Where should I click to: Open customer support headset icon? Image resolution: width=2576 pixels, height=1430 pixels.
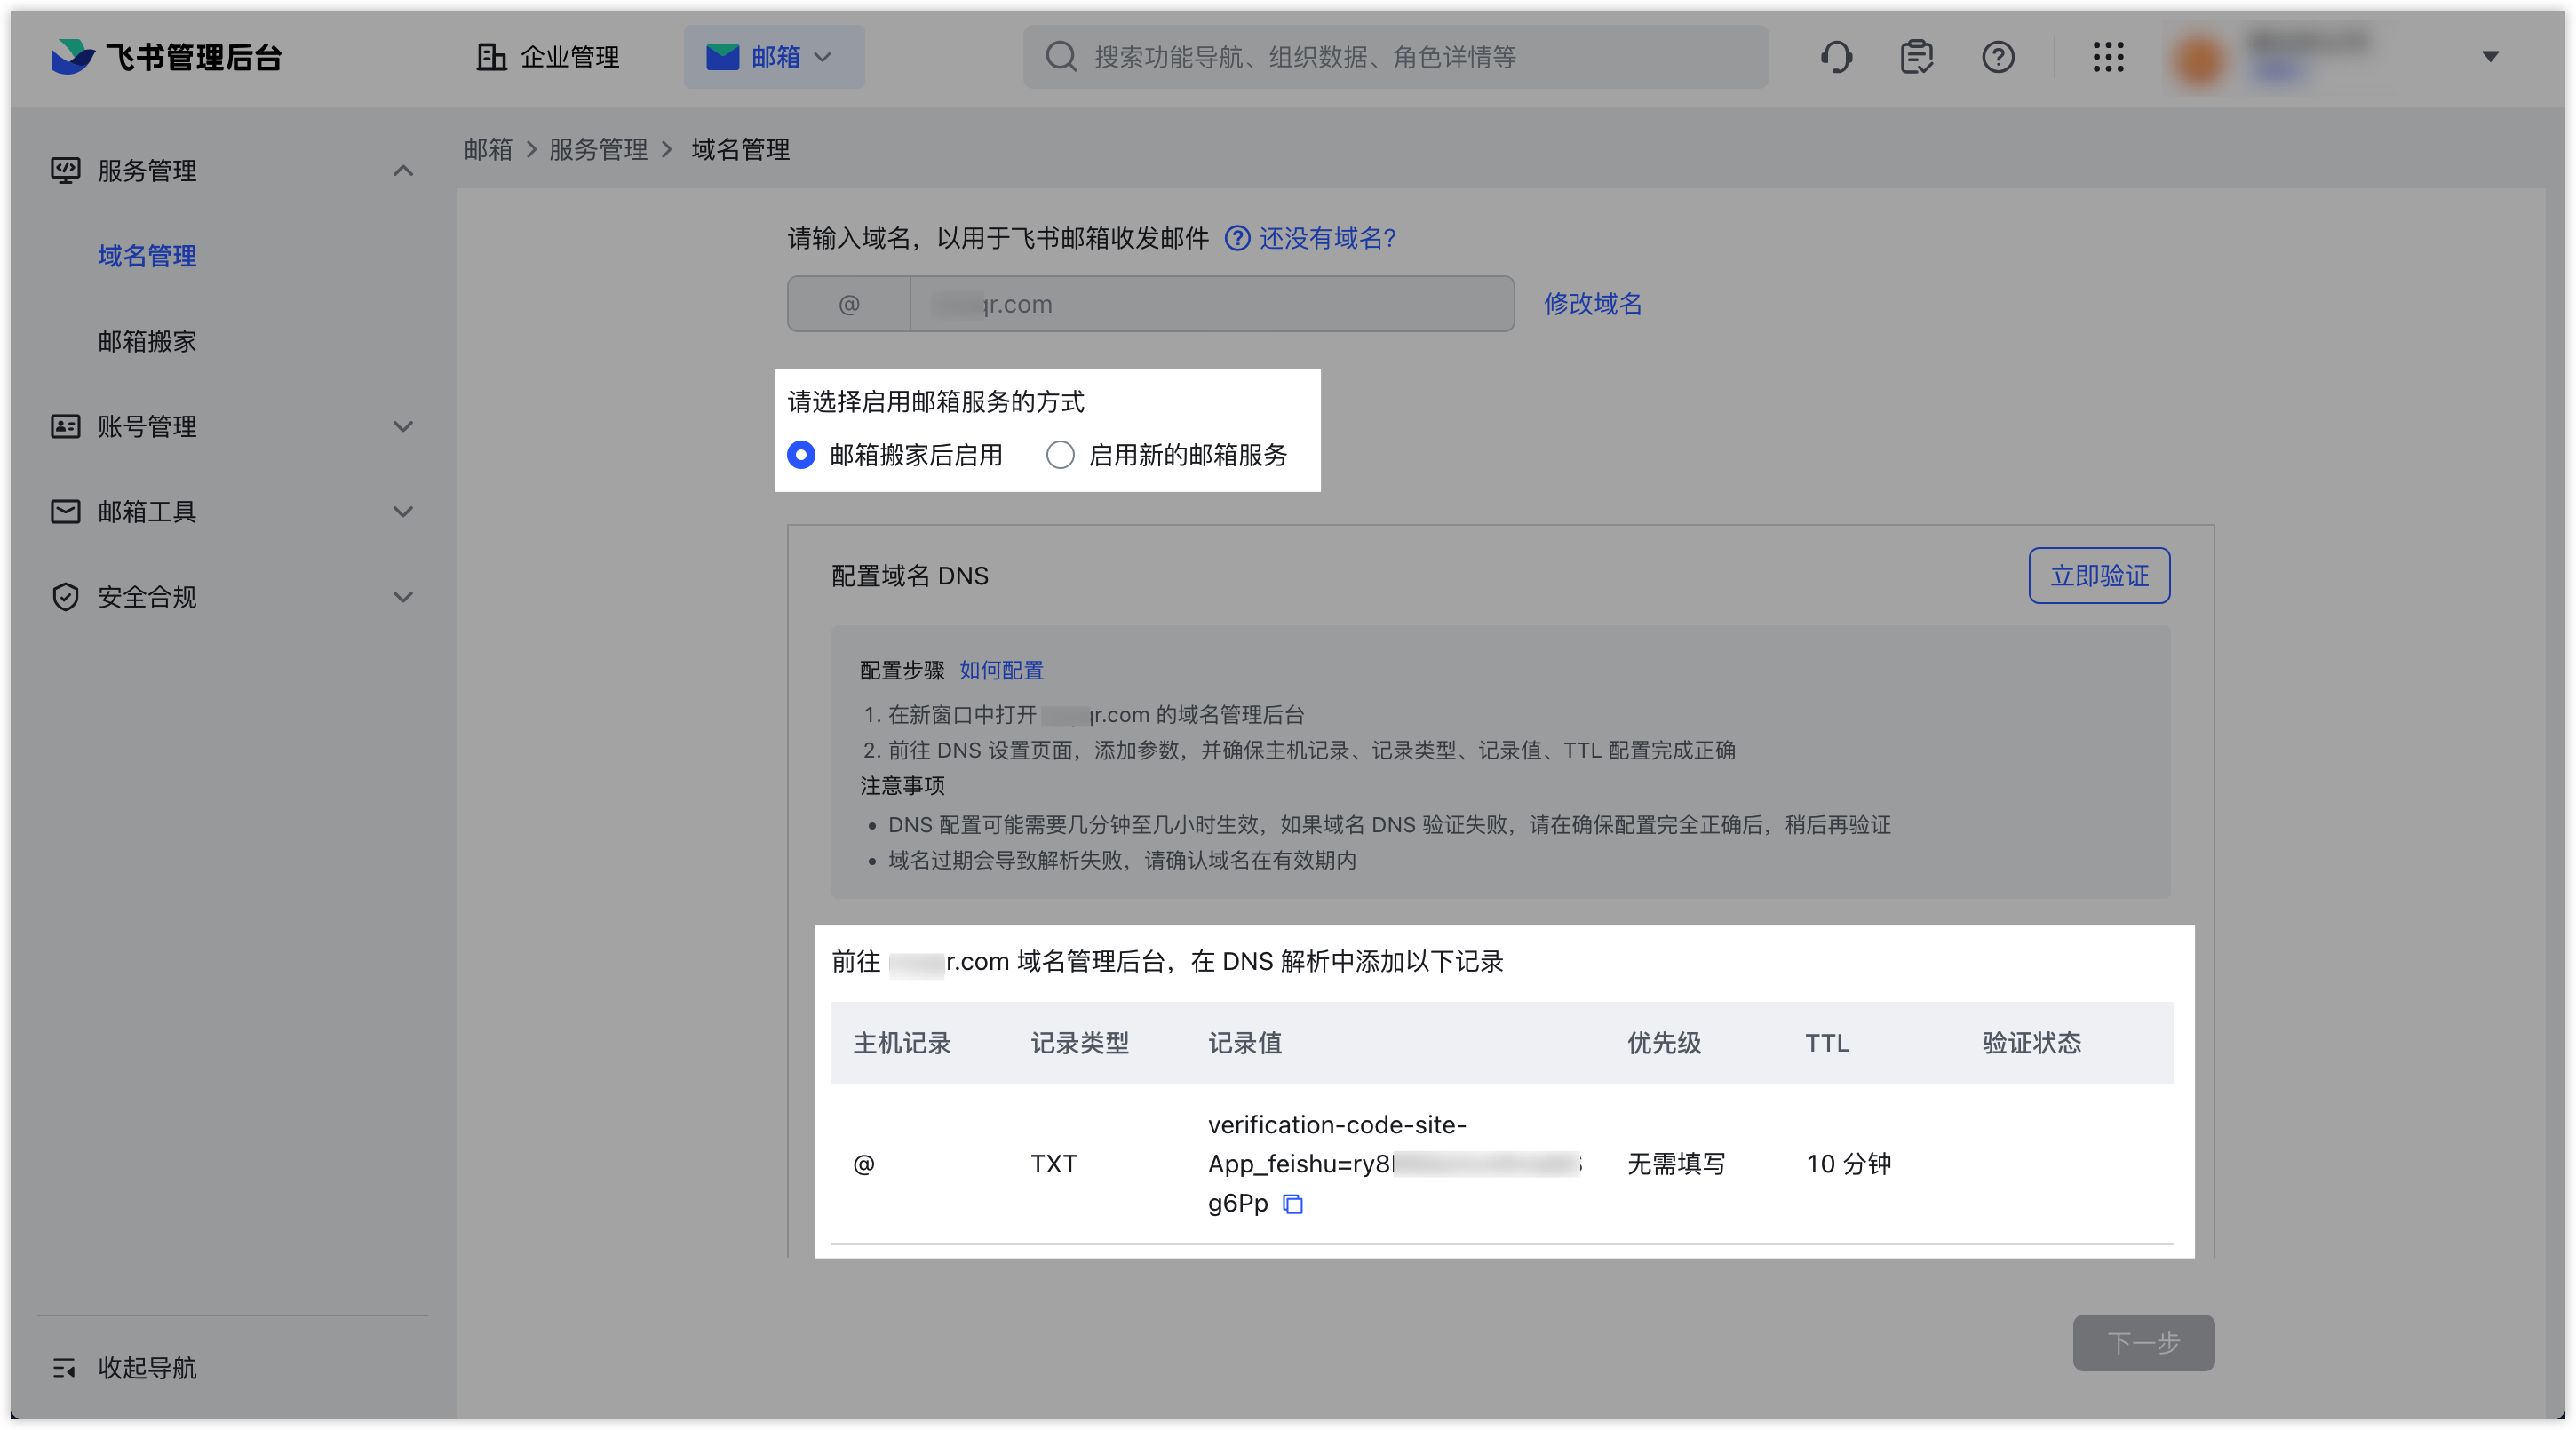coord(1836,57)
